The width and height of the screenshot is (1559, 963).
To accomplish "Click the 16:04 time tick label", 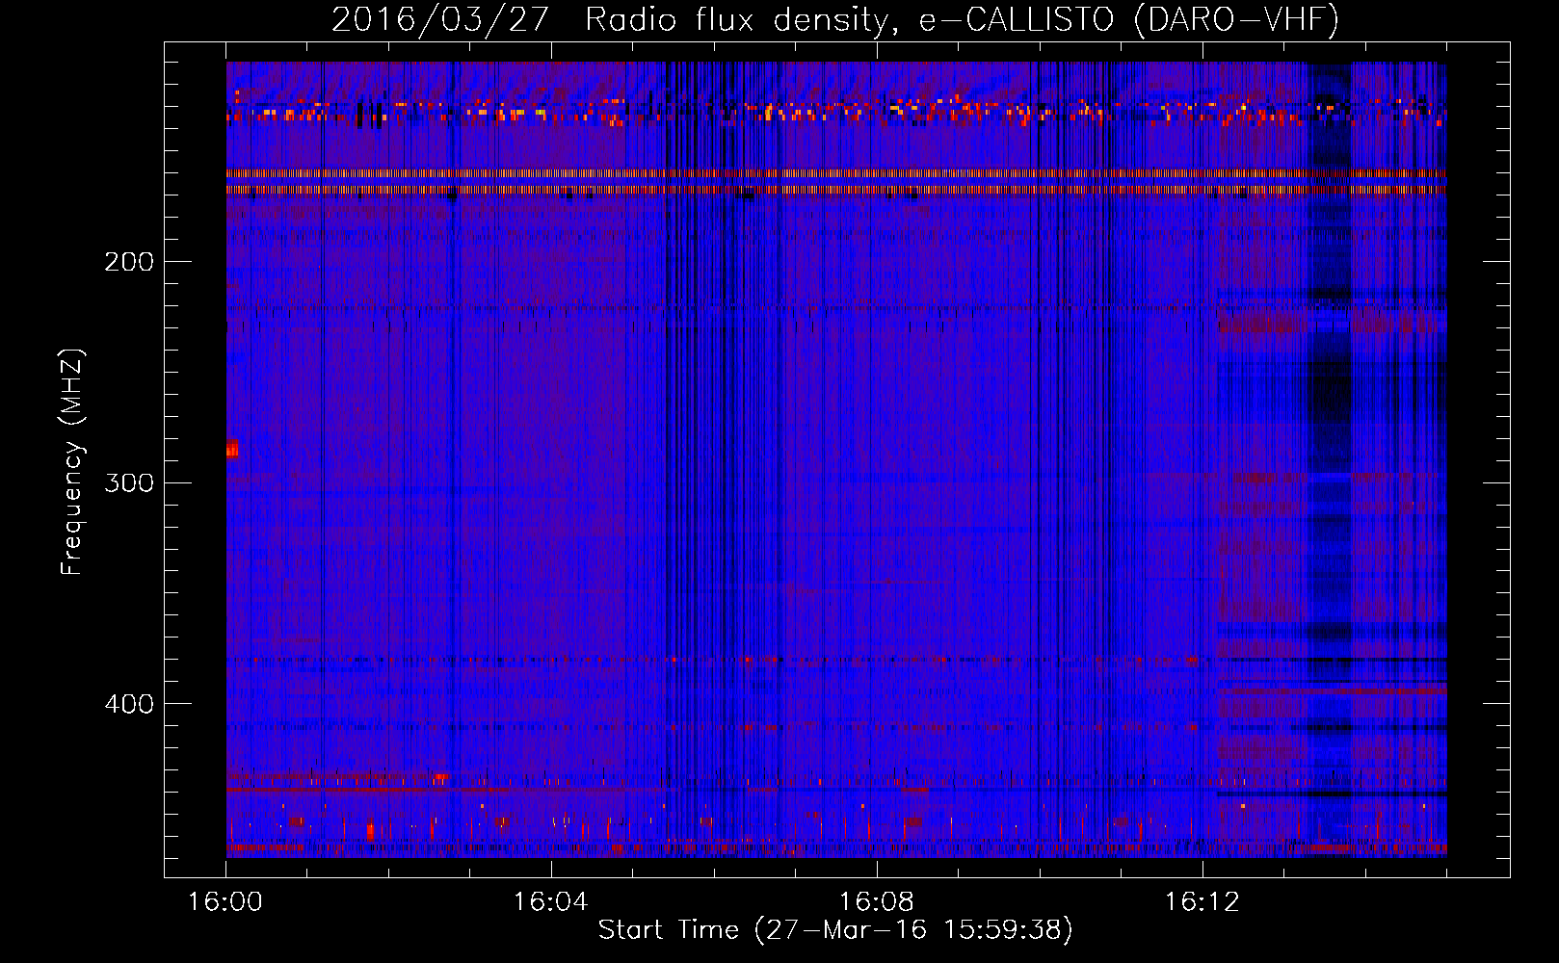I will (550, 902).
